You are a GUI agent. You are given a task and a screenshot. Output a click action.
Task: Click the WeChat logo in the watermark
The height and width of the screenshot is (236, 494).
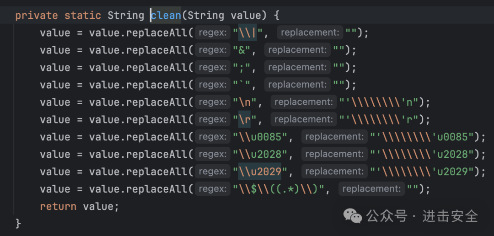[x=353, y=215]
